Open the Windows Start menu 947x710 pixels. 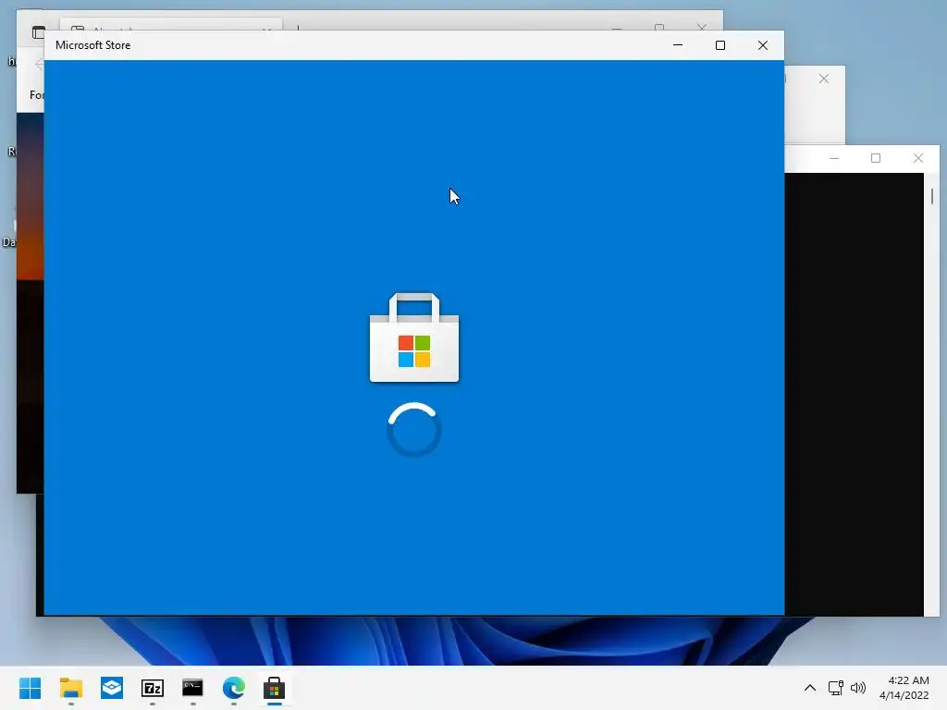pyautogui.click(x=30, y=688)
